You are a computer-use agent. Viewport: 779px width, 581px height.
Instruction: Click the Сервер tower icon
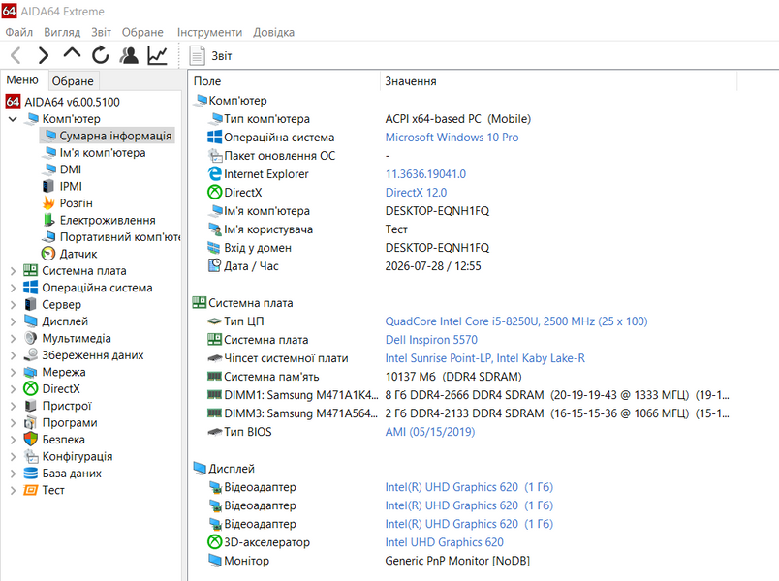tap(31, 304)
